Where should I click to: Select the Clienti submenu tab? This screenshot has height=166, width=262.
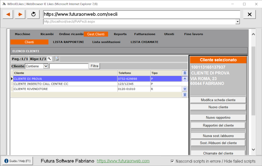tap(29, 42)
